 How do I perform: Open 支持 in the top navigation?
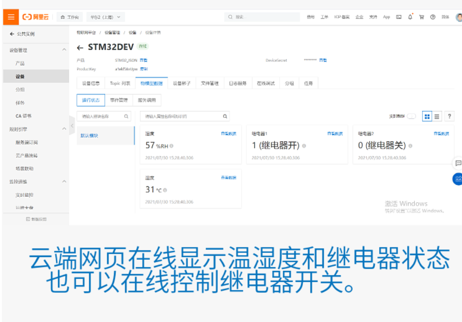coord(373,17)
